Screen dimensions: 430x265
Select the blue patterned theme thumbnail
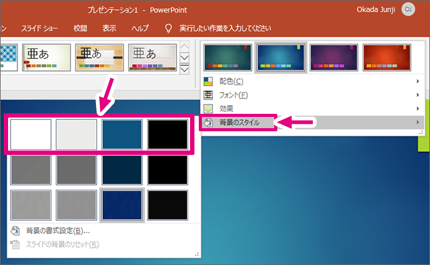point(9,58)
